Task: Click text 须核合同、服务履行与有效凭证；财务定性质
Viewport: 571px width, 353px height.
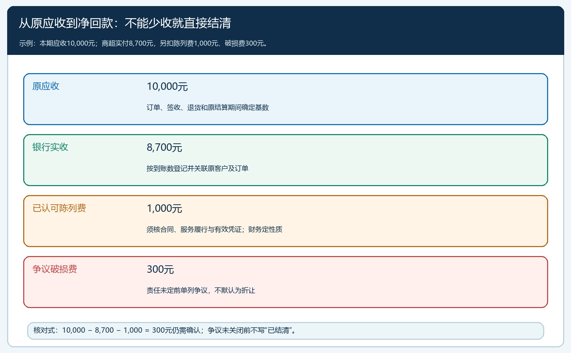Action: 214,229
